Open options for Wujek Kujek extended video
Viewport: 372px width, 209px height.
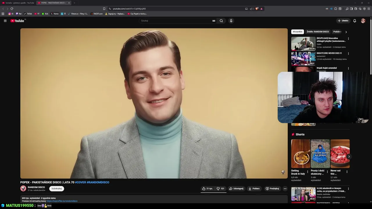[x=348, y=69]
